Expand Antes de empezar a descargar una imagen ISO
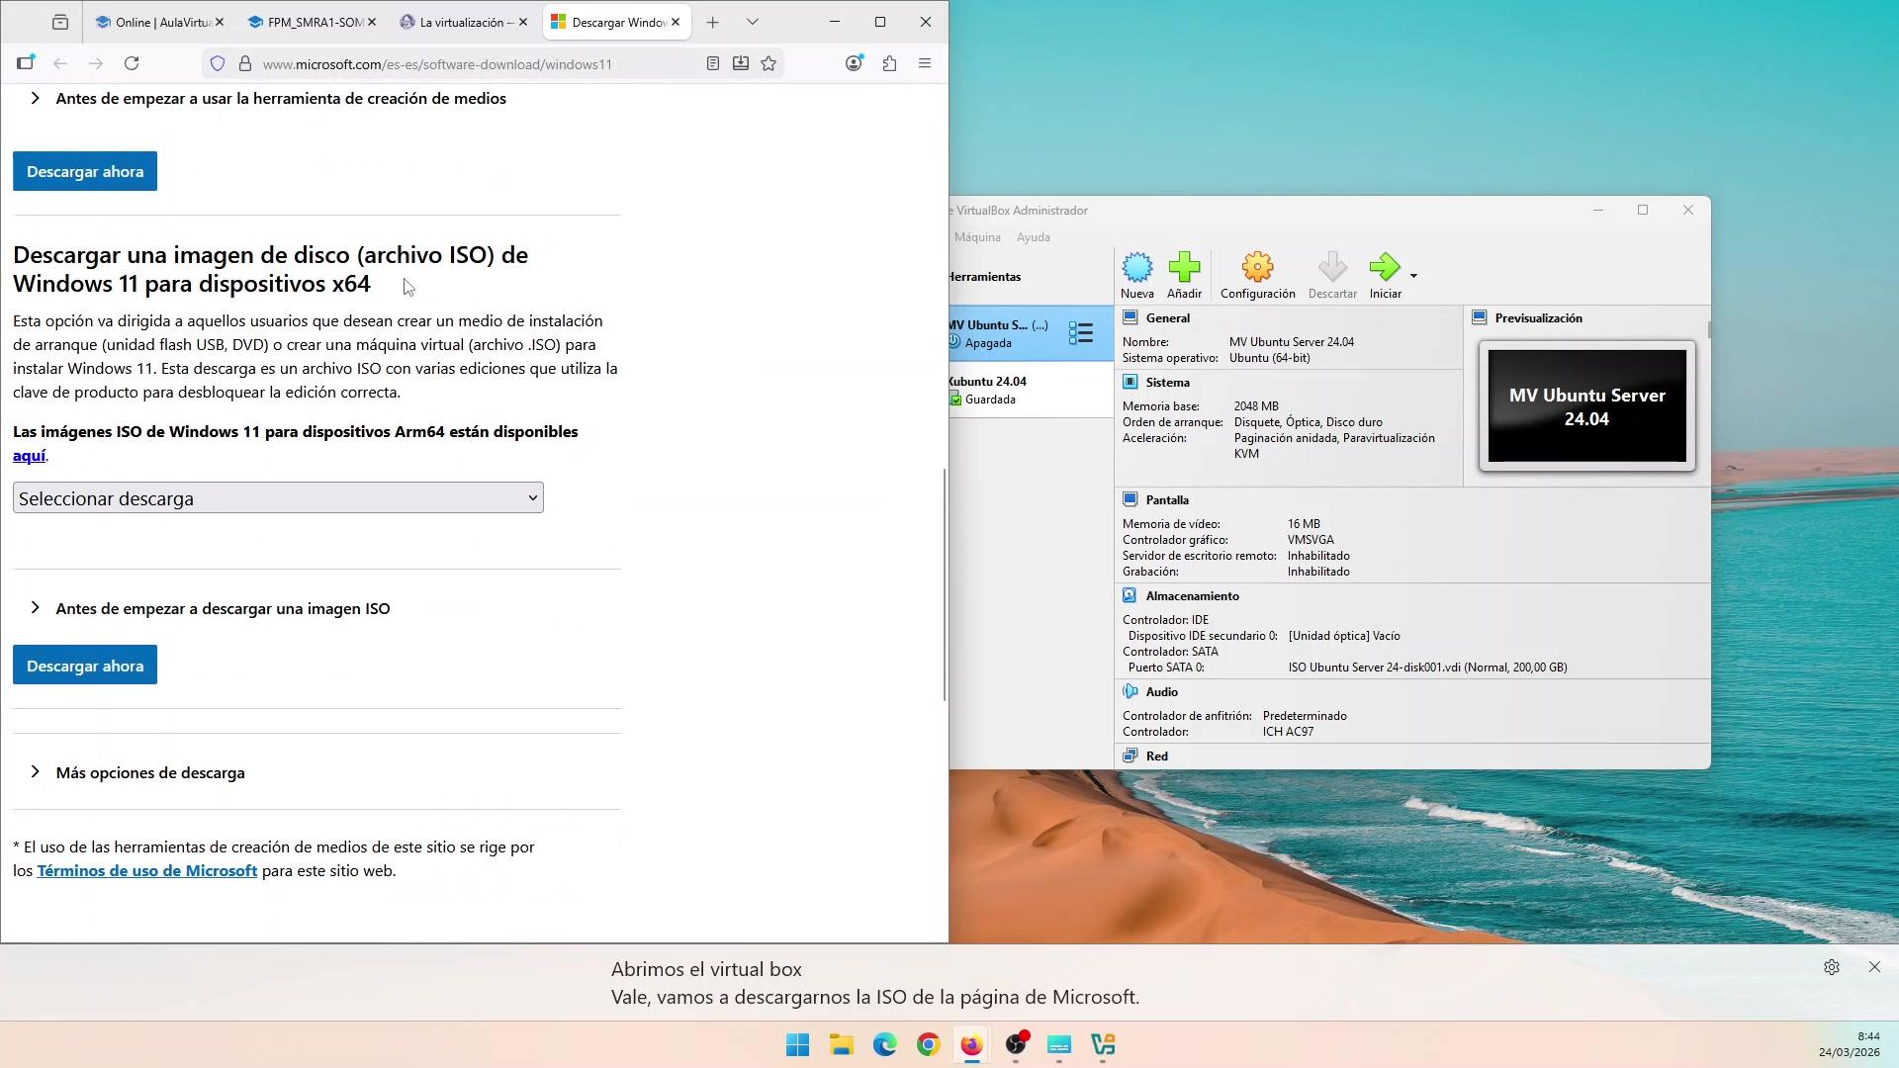This screenshot has height=1068, width=1899. (223, 608)
